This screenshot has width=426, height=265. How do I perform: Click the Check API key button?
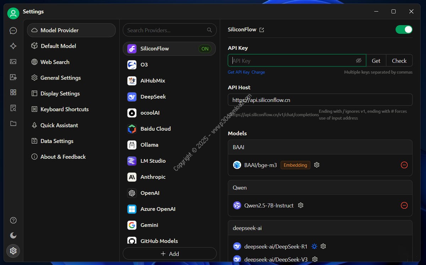coord(399,61)
